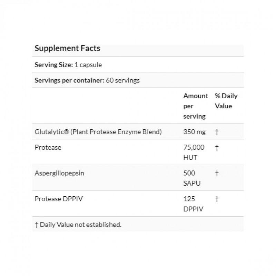Select the % Daily Value column header
Screen dimensions: 276x276
click(x=226, y=101)
